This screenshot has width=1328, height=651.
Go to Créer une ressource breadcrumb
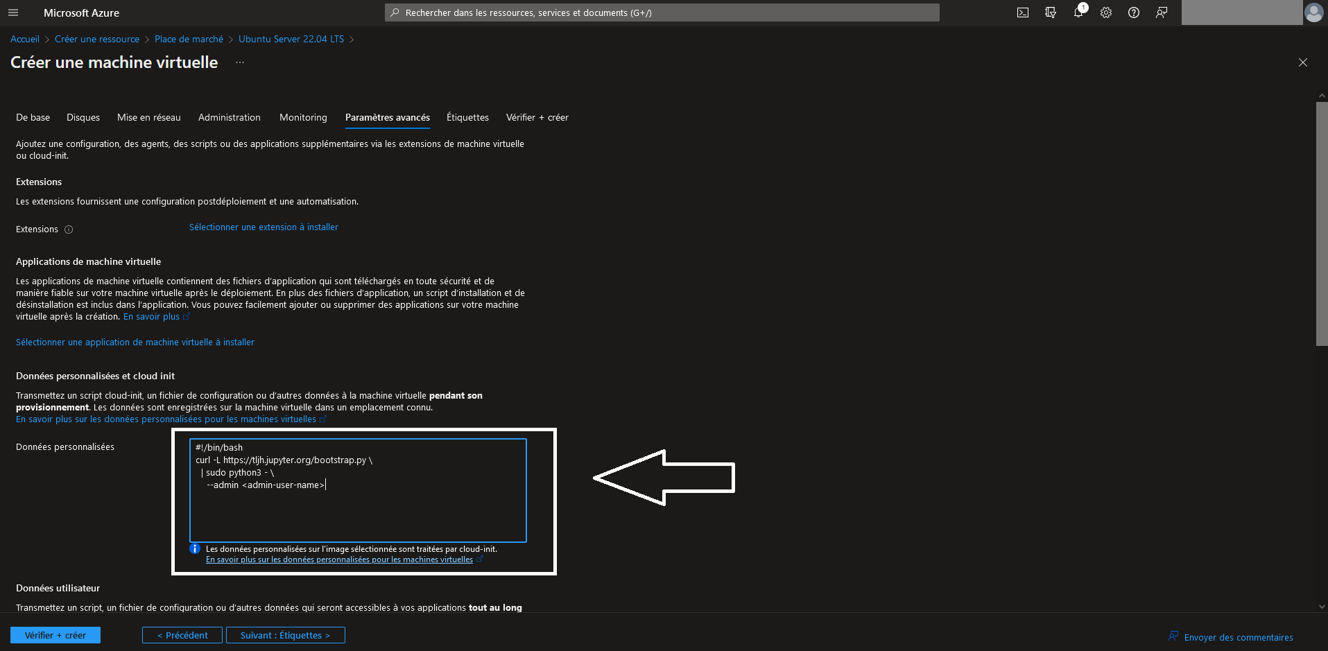click(x=97, y=39)
